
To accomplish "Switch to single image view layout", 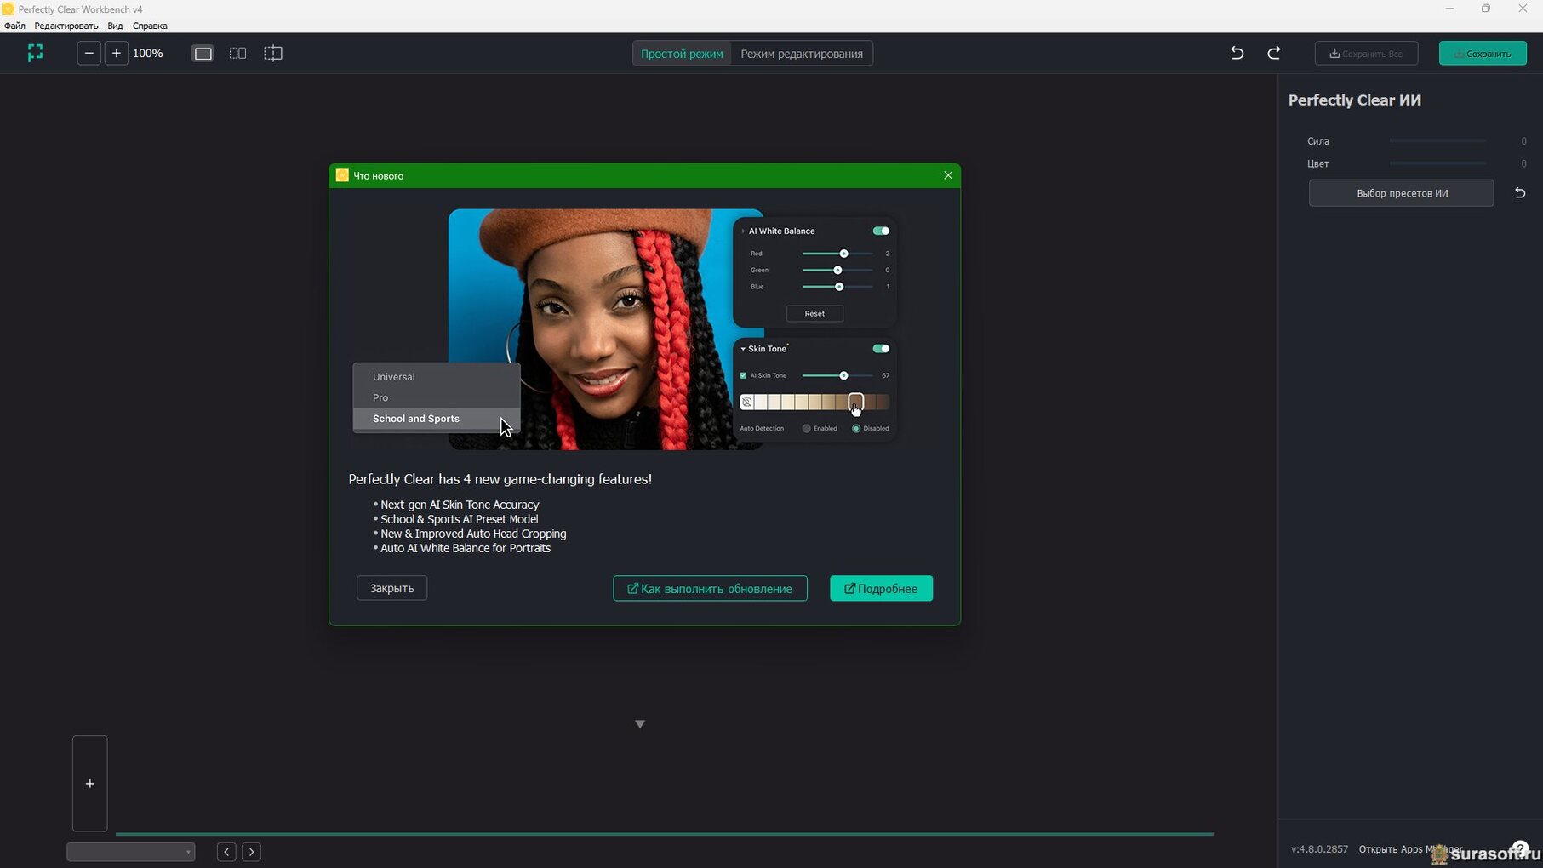I will pyautogui.click(x=203, y=53).
